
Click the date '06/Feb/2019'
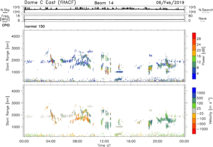[x=170, y=2]
